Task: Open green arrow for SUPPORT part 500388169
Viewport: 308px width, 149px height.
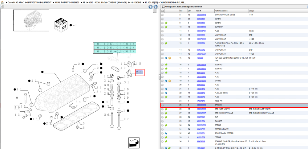Action: point(166,27)
